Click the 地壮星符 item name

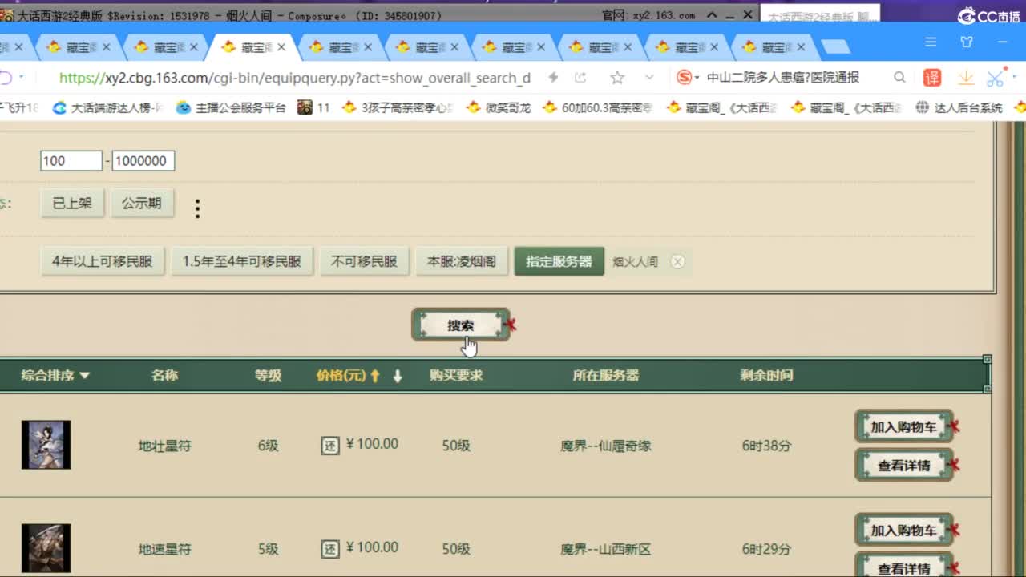point(164,446)
